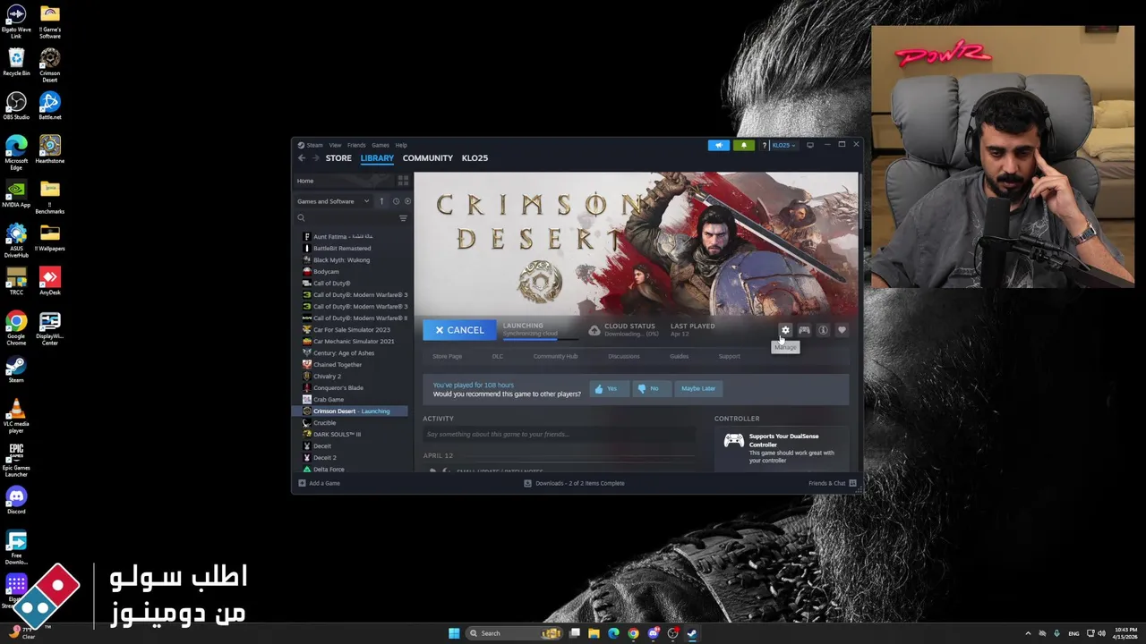Go to the COMMUNITY tab

tap(428, 158)
